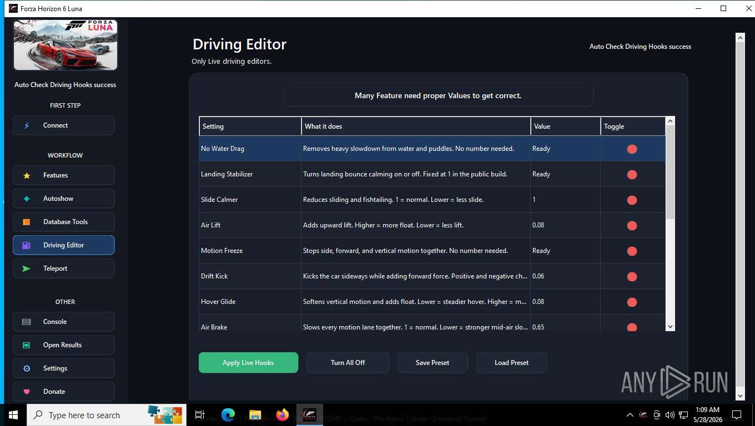The width and height of the screenshot is (755, 426).
Task: Go to the Features page
Action: point(64,175)
